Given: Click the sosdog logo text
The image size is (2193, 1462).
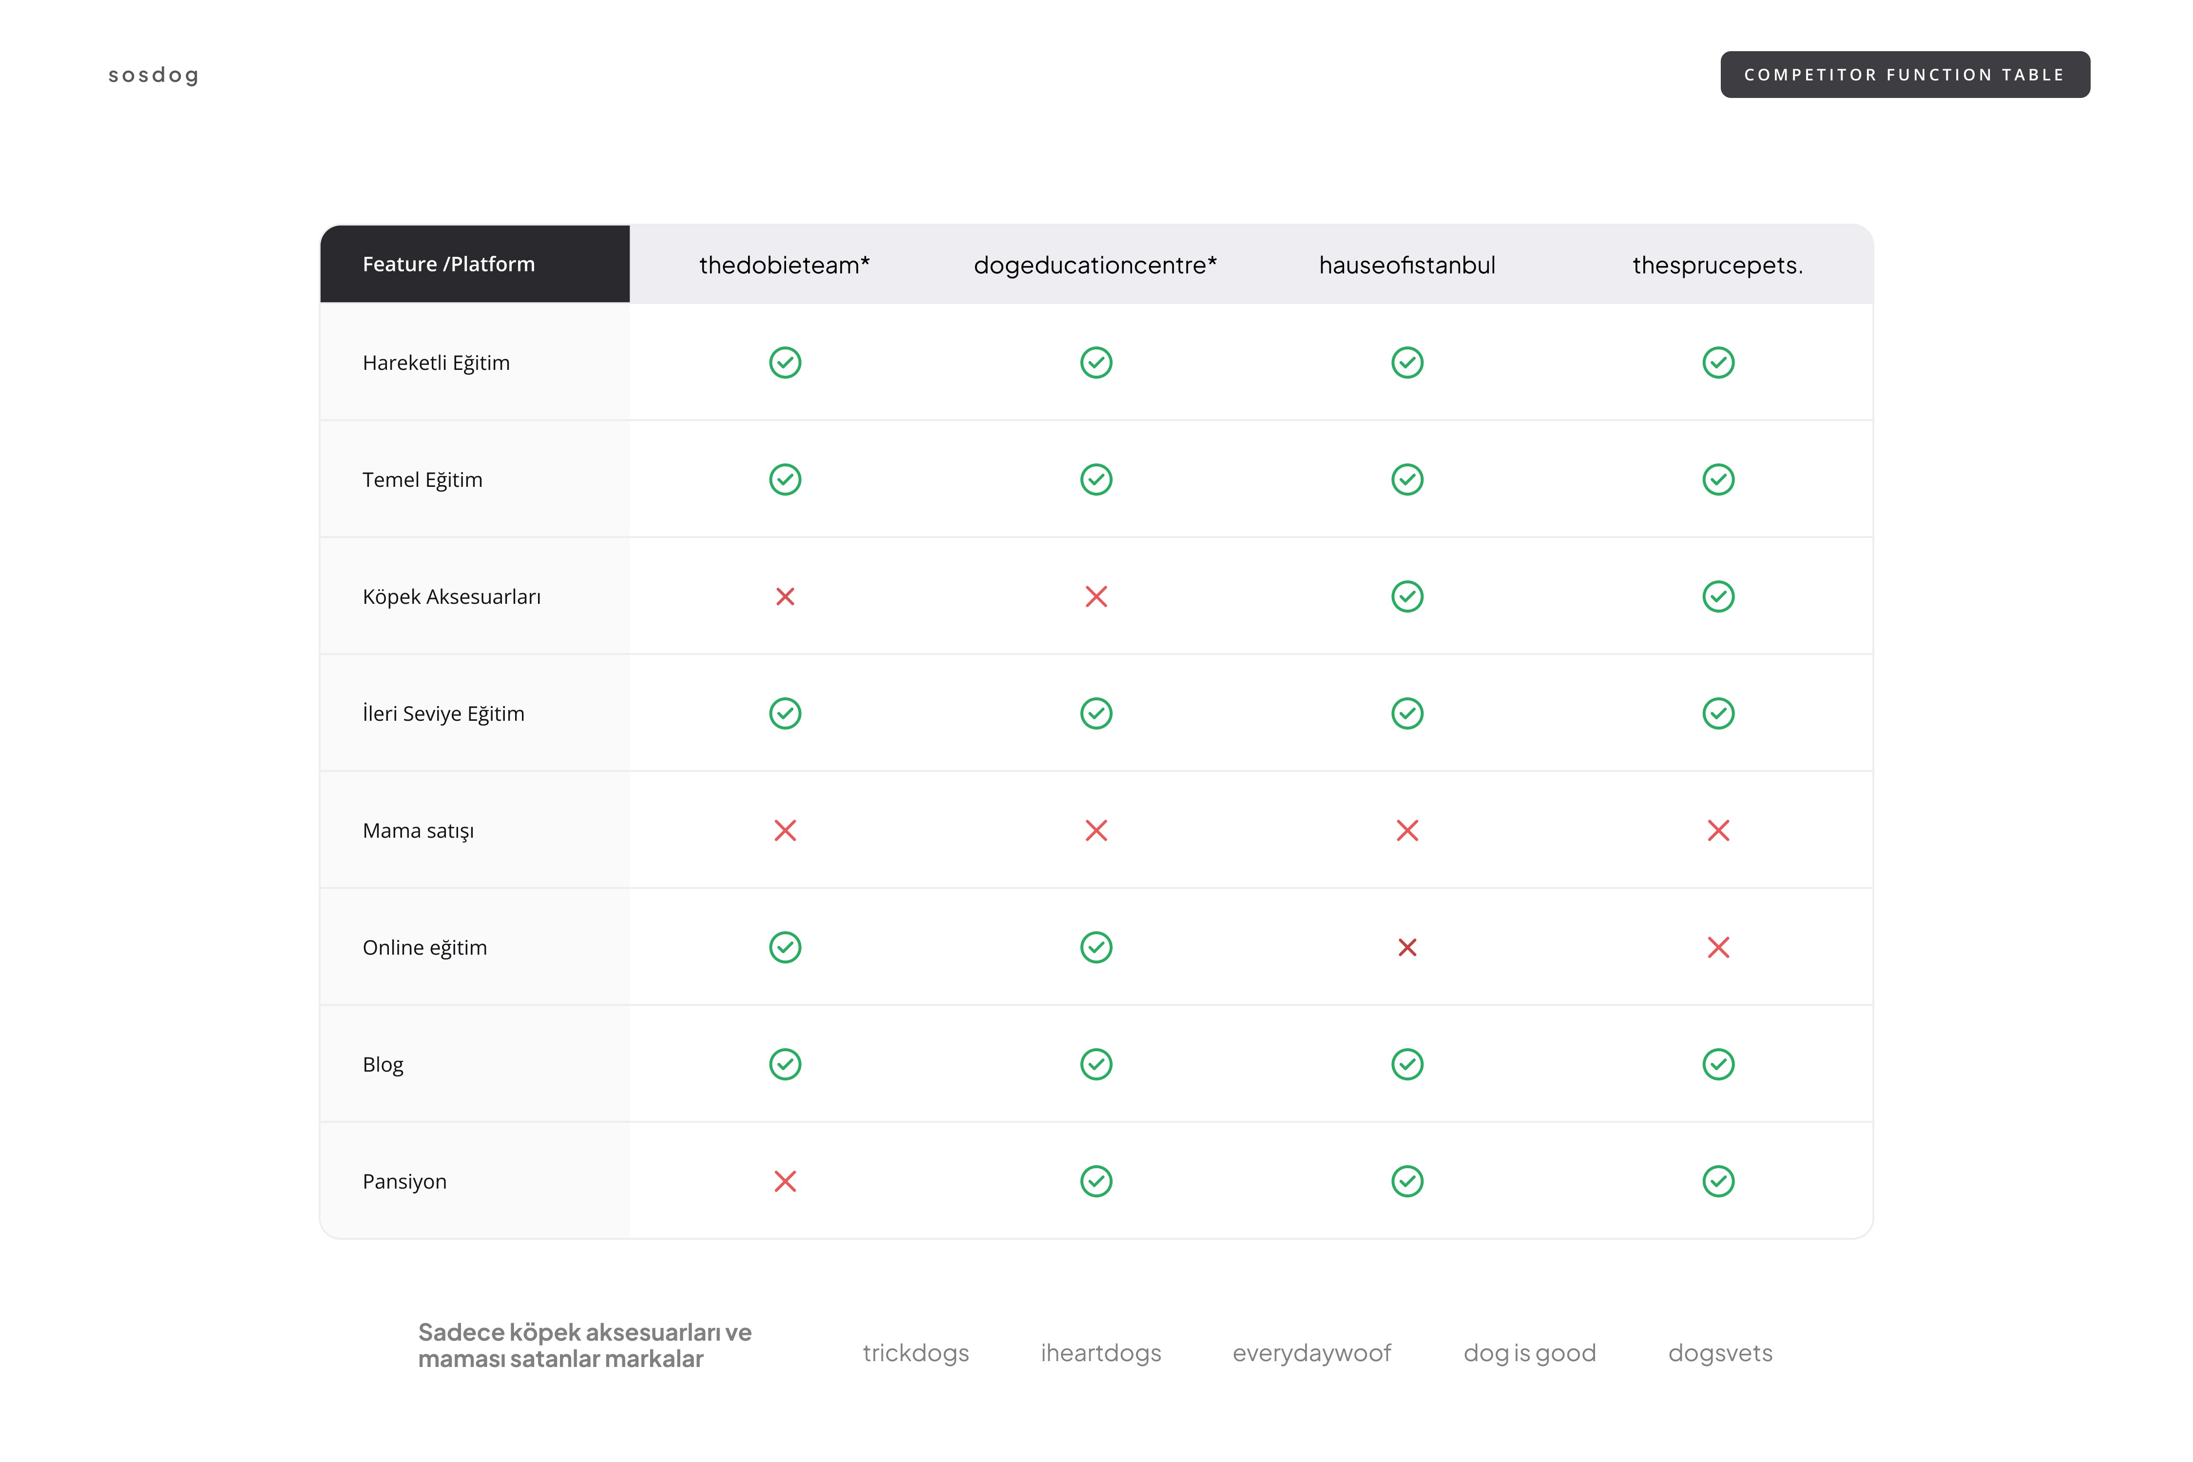Looking at the screenshot, I should (154, 75).
